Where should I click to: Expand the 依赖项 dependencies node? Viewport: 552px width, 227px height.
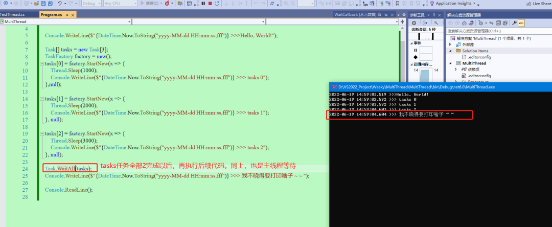pyautogui.click(x=455, y=70)
